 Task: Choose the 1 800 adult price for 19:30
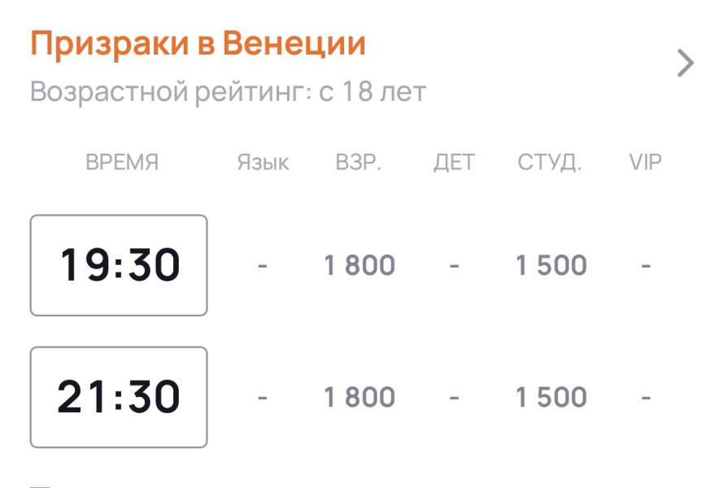click(359, 265)
